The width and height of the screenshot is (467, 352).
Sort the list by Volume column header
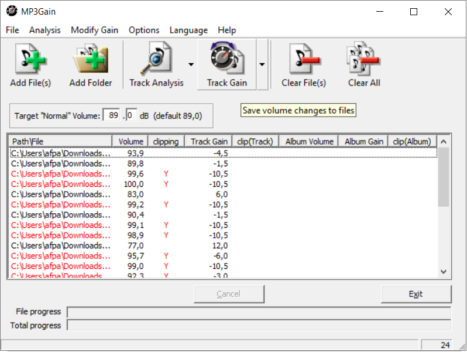(x=131, y=141)
